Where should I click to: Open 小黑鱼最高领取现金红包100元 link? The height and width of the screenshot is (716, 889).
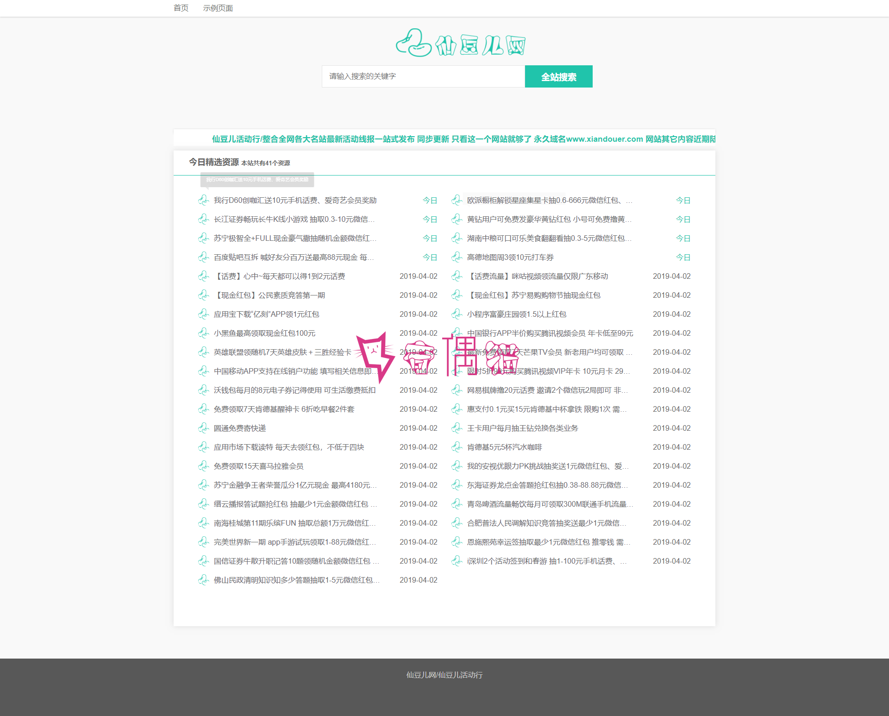point(264,333)
